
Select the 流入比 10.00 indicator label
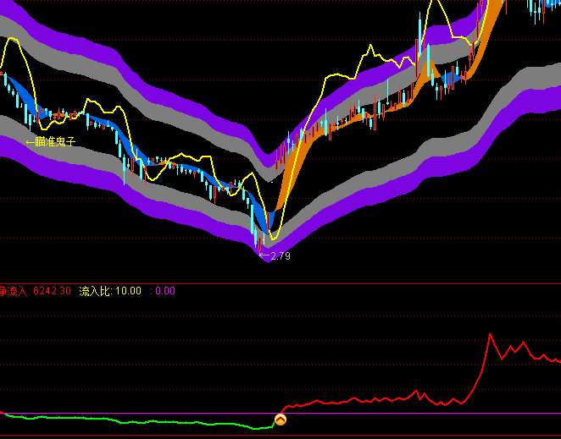pyautogui.click(x=110, y=291)
